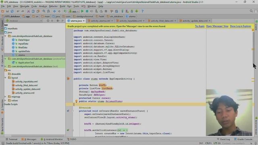This screenshot has width=258, height=145.
Task: Click the project panel settings gear
Action: click(58, 21)
